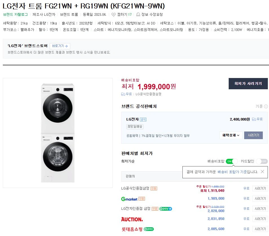269x236 pixels.
Task: Click the 롯데홈쇼핑 seller logo
Action: [x=132, y=229]
